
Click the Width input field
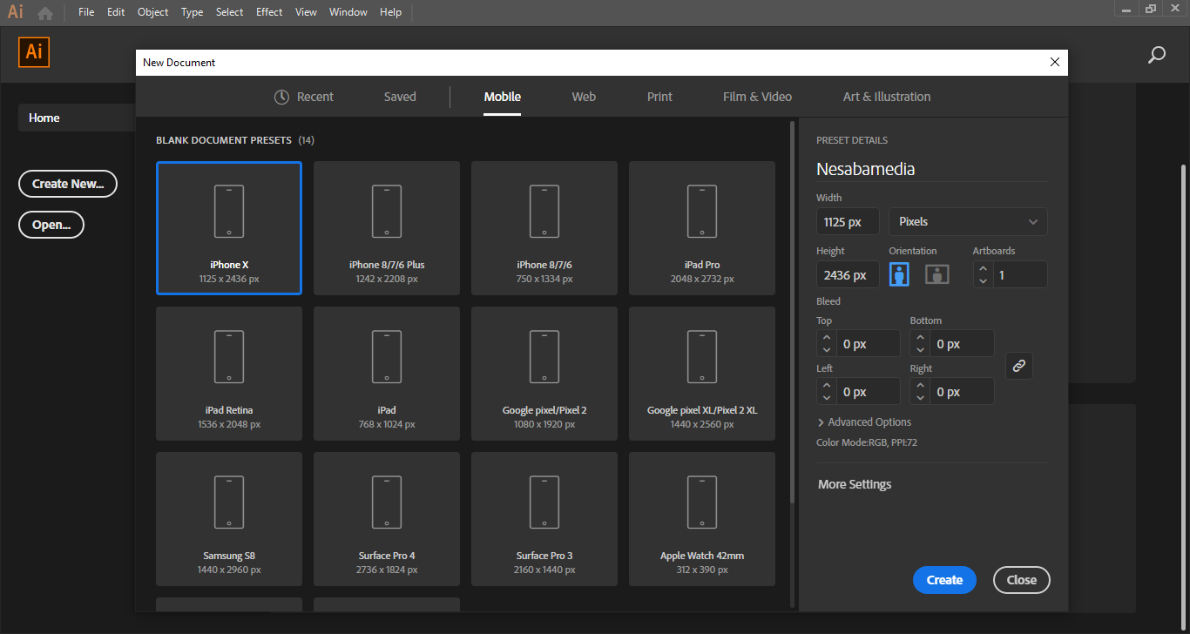pos(847,222)
